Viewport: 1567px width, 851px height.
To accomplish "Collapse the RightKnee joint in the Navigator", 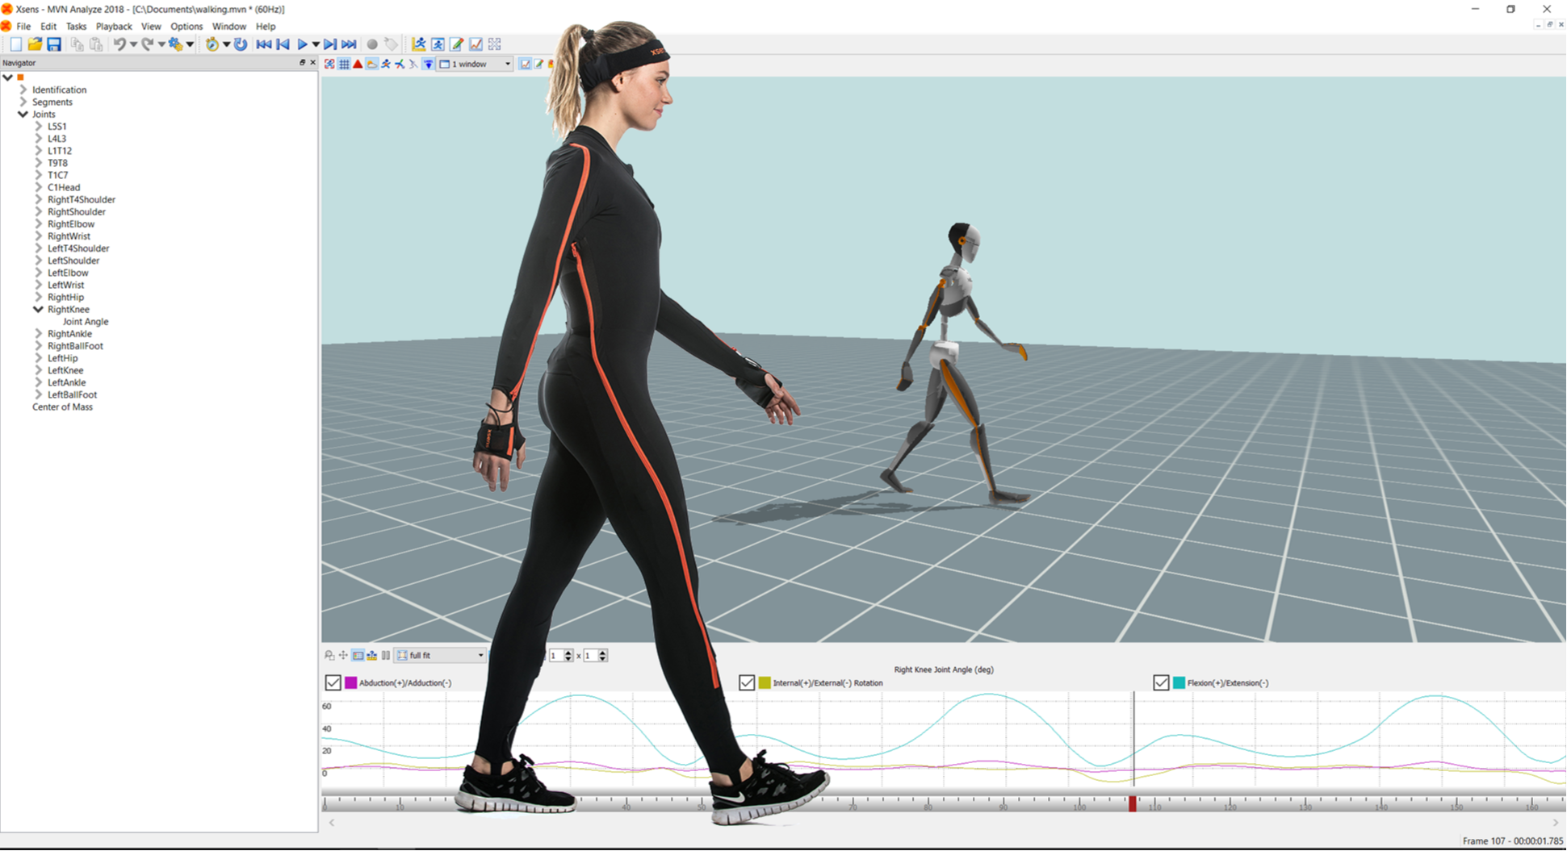I will click(x=38, y=309).
